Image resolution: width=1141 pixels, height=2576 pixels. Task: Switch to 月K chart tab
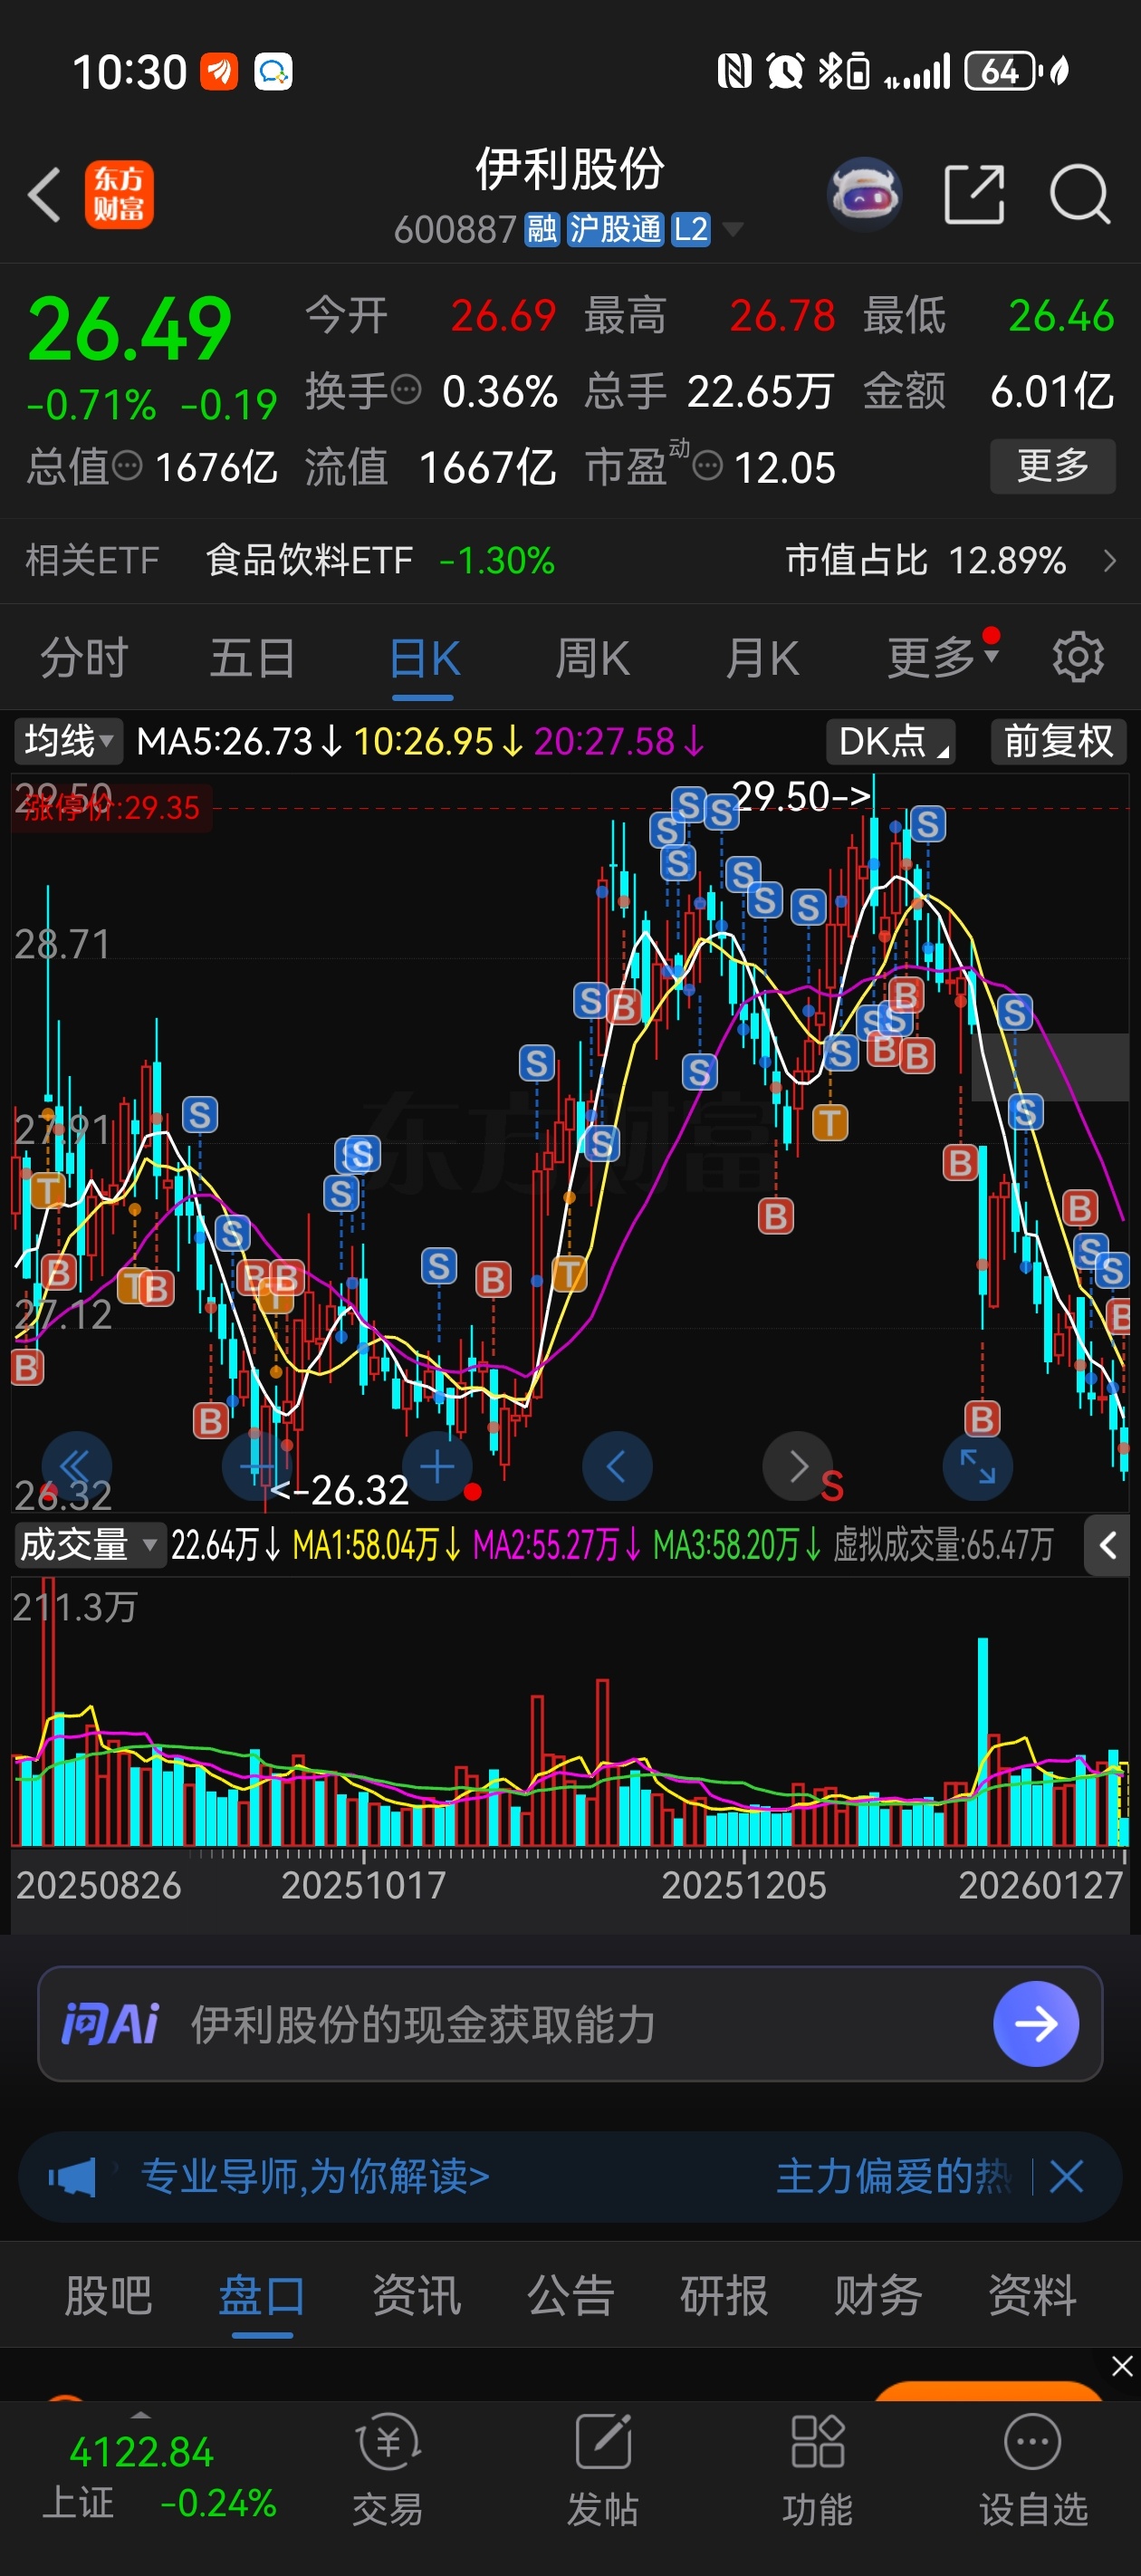pos(762,657)
